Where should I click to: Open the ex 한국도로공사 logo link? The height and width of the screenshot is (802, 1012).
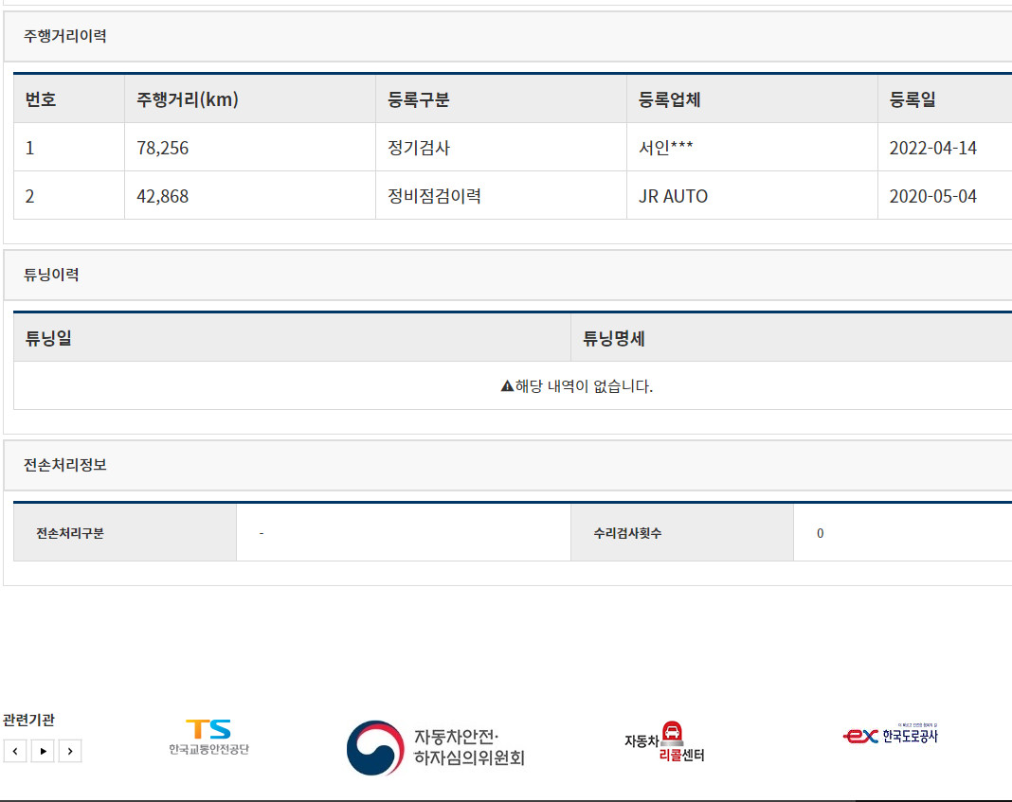point(890,735)
